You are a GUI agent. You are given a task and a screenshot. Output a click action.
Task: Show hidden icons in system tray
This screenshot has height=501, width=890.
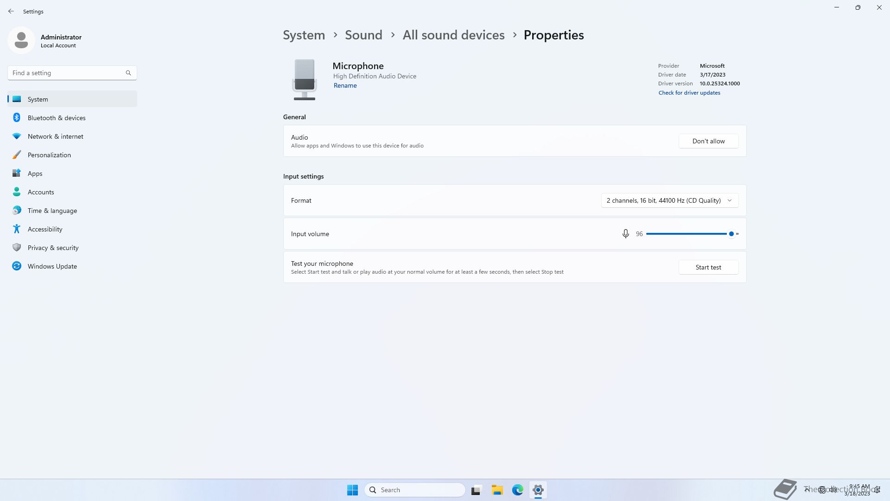coord(807,489)
